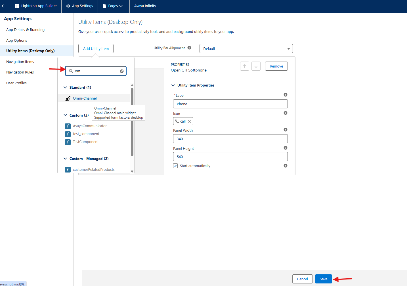Show info tooltip for Label field
The height and width of the screenshot is (286, 407).
coord(286,95)
